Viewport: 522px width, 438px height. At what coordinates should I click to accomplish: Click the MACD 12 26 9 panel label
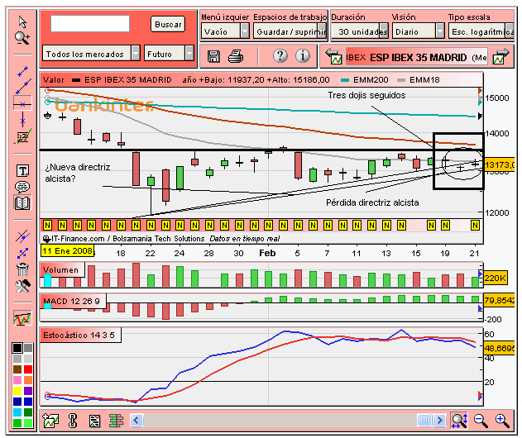tap(73, 302)
